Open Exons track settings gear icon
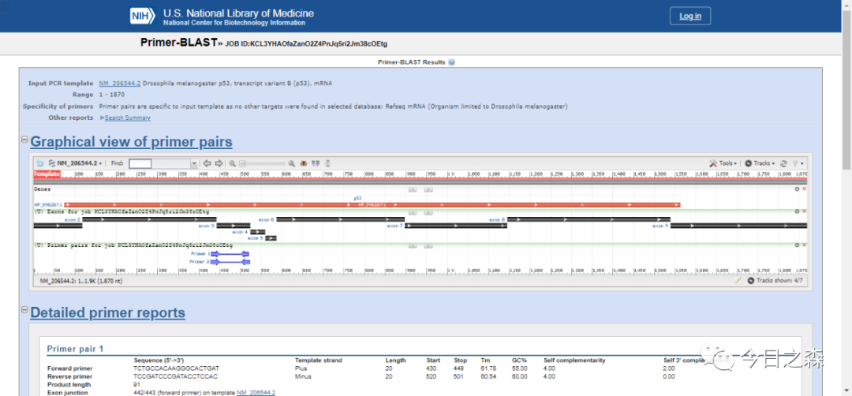 pyautogui.click(x=797, y=211)
